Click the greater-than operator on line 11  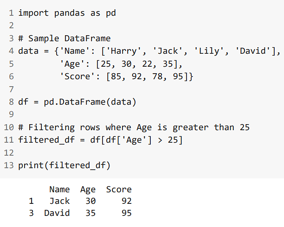click(x=160, y=140)
